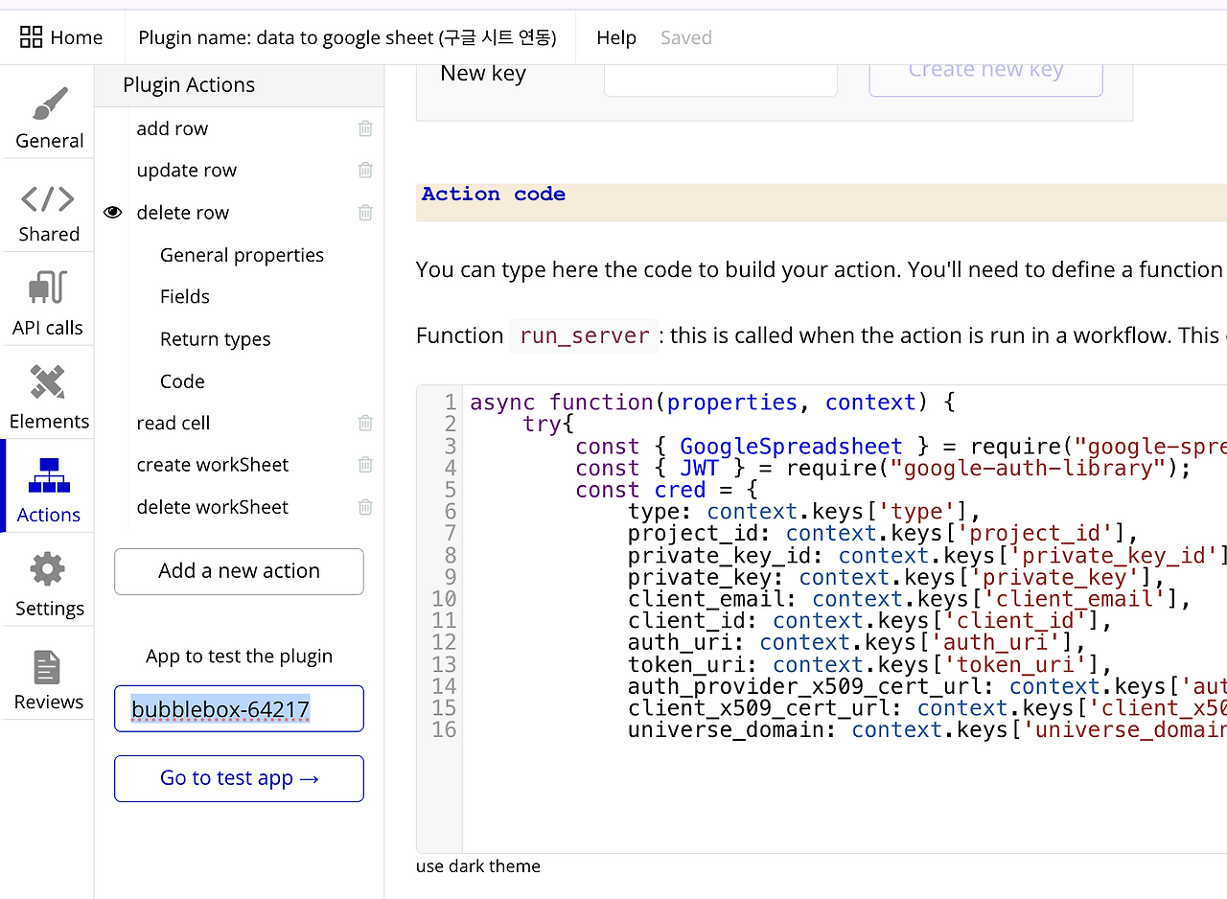Click the Add a new action button
Screen dimensions: 1227x899
coord(239,571)
